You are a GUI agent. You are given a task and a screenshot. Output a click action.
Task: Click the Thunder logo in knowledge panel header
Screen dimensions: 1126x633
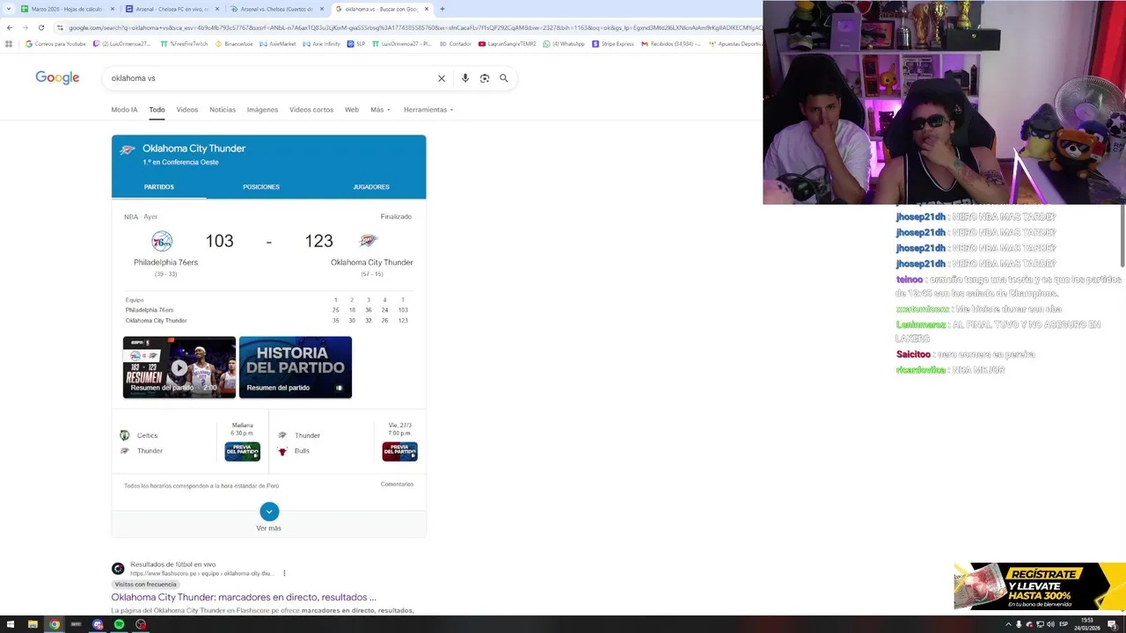pyautogui.click(x=128, y=150)
